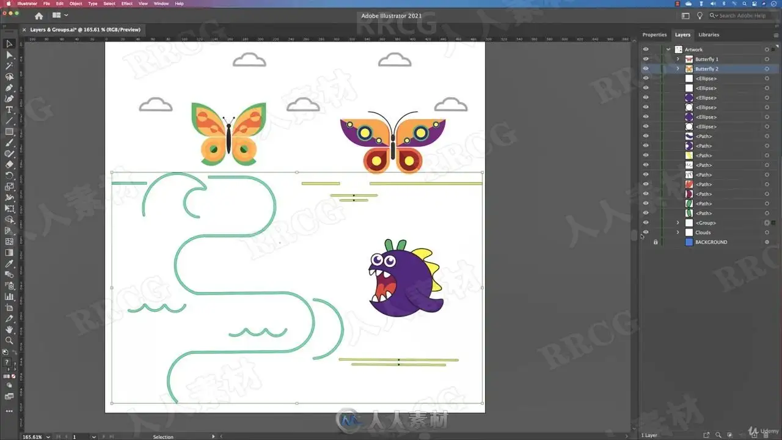Switch to the Libraries tab
Viewport: 782px width, 440px height.
pos(709,35)
